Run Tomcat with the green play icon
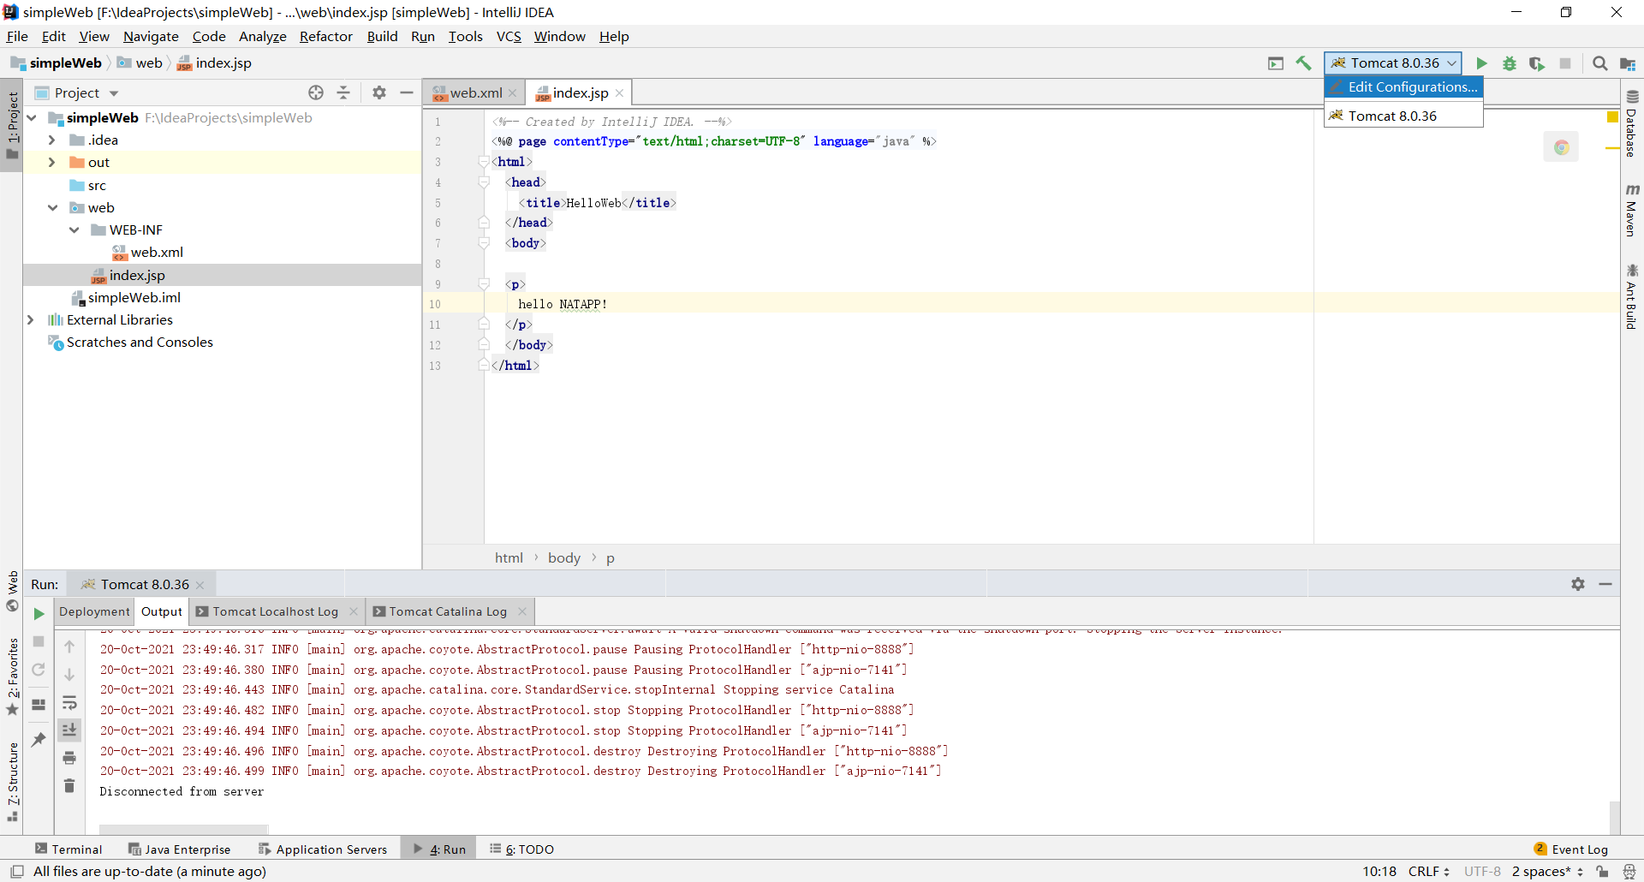 tap(1481, 63)
